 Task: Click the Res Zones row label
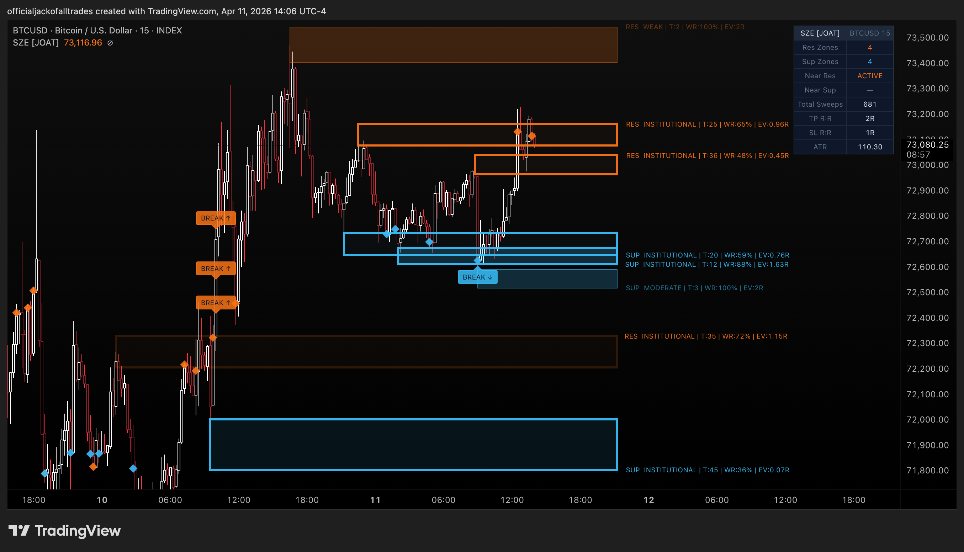pyautogui.click(x=820, y=47)
